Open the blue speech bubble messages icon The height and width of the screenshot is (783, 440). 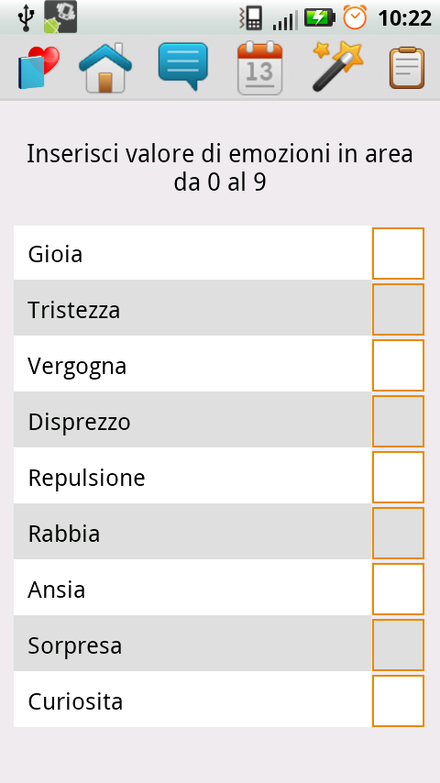tap(182, 66)
